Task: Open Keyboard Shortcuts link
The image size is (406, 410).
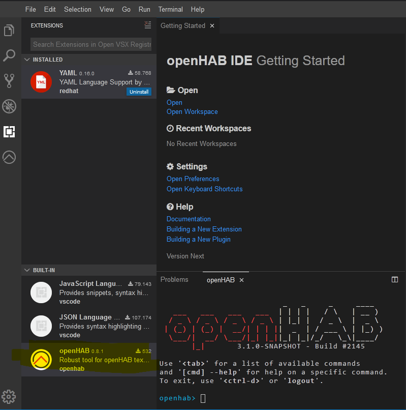Action: (x=204, y=189)
